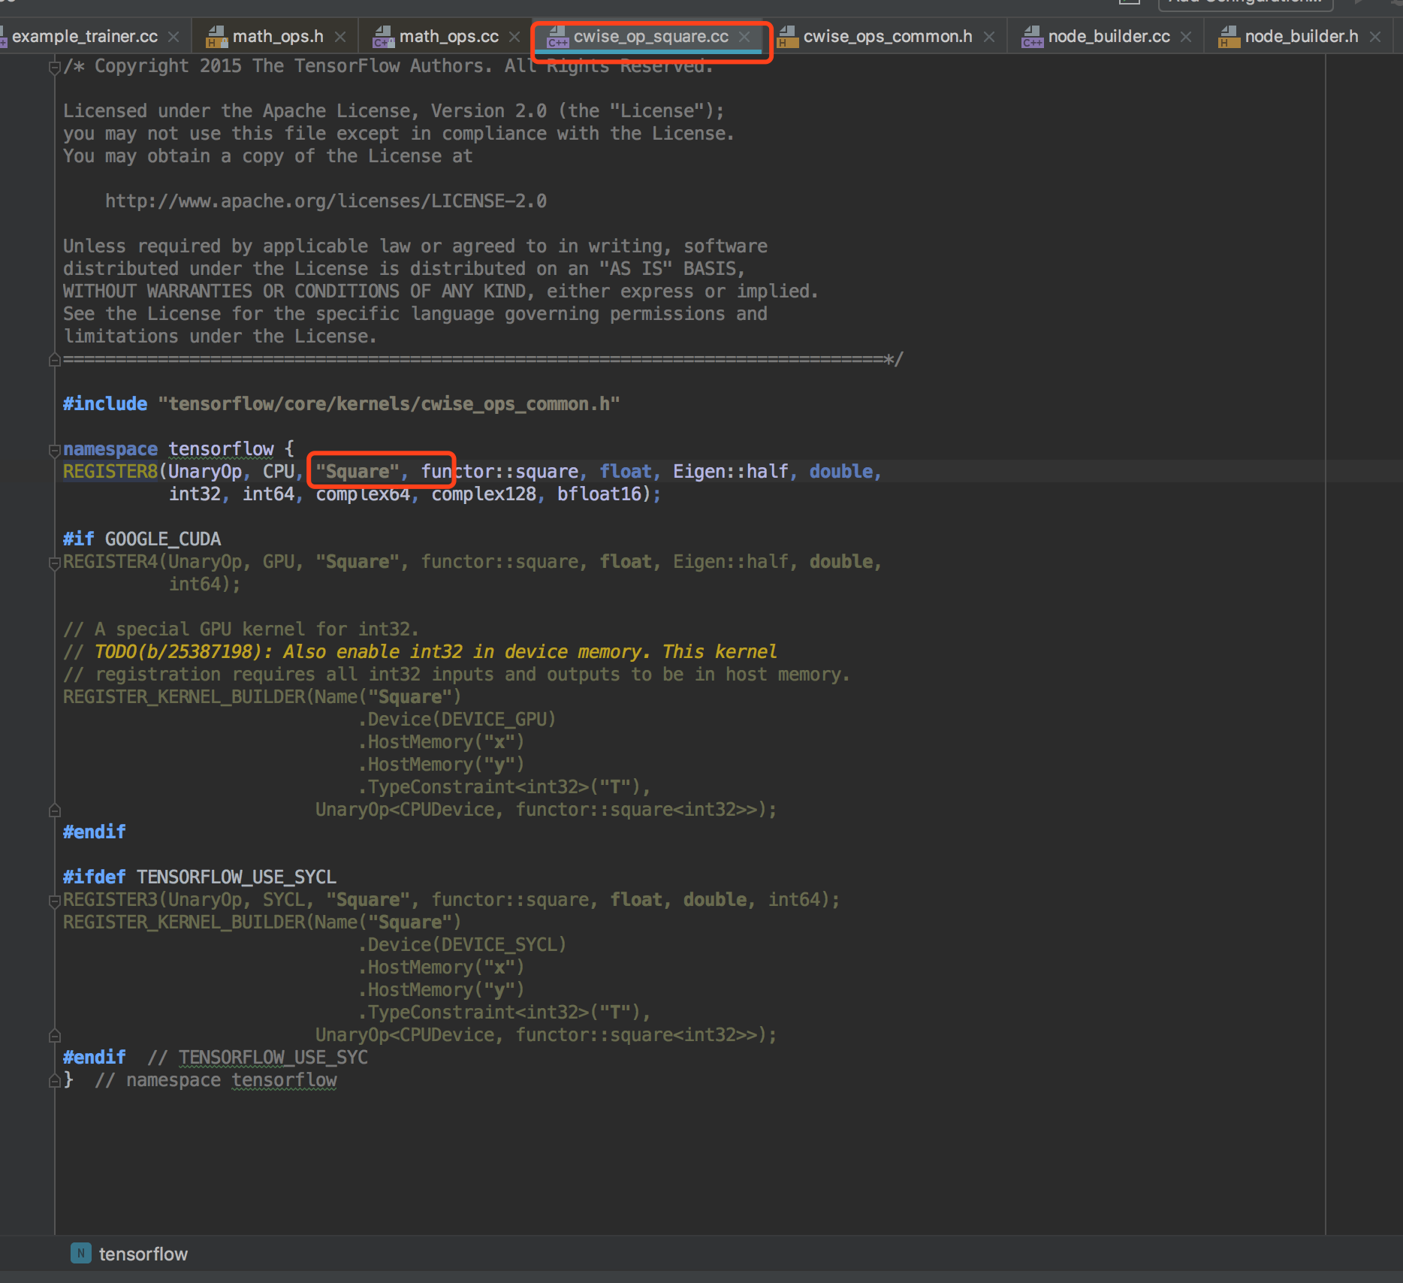
Task: Collapse the namespace tensorflow block
Action: (54, 451)
